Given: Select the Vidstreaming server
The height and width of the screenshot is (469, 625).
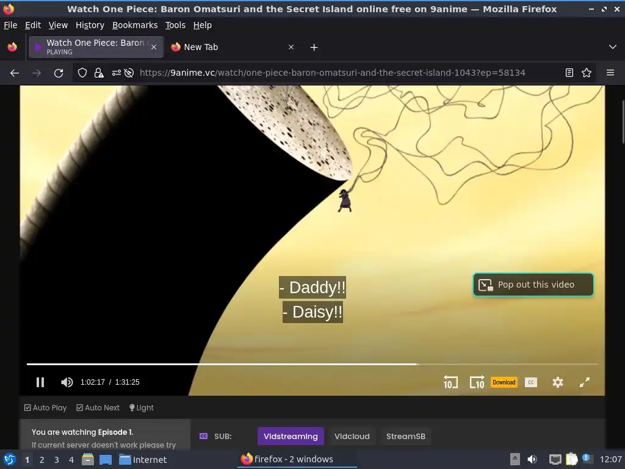Looking at the screenshot, I should pyautogui.click(x=291, y=436).
